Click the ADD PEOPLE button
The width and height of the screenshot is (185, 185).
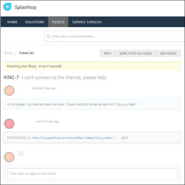[x=168, y=53]
